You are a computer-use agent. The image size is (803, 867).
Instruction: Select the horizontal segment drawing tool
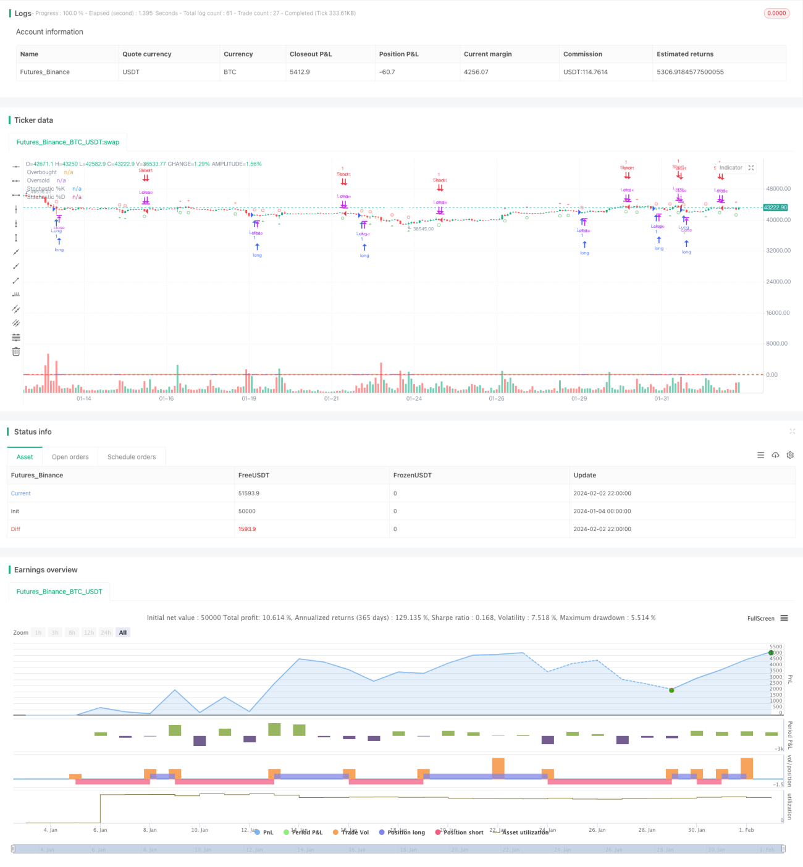click(x=16, y=195)
